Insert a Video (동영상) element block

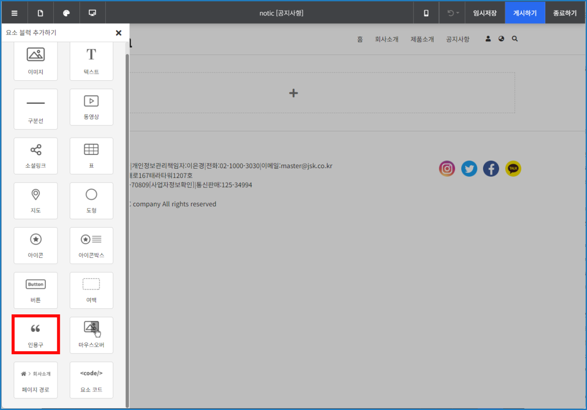coord(91,107)
